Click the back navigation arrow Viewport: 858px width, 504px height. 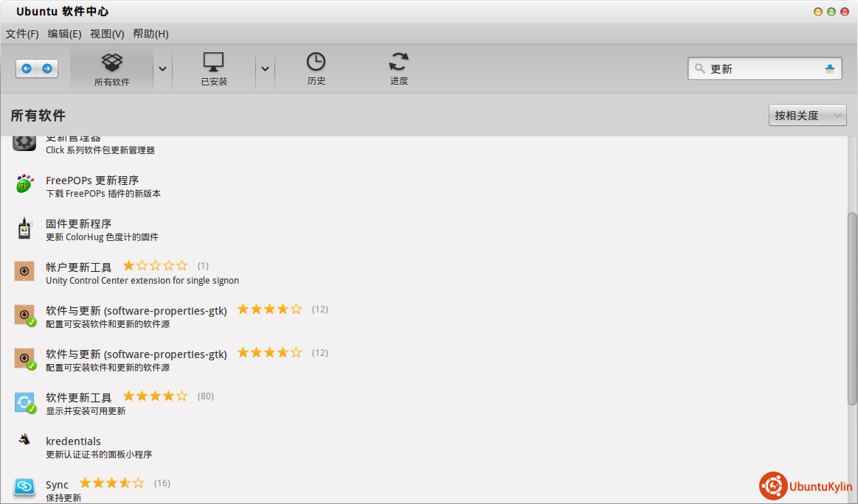pyautogui.click(x=27, y=69)
